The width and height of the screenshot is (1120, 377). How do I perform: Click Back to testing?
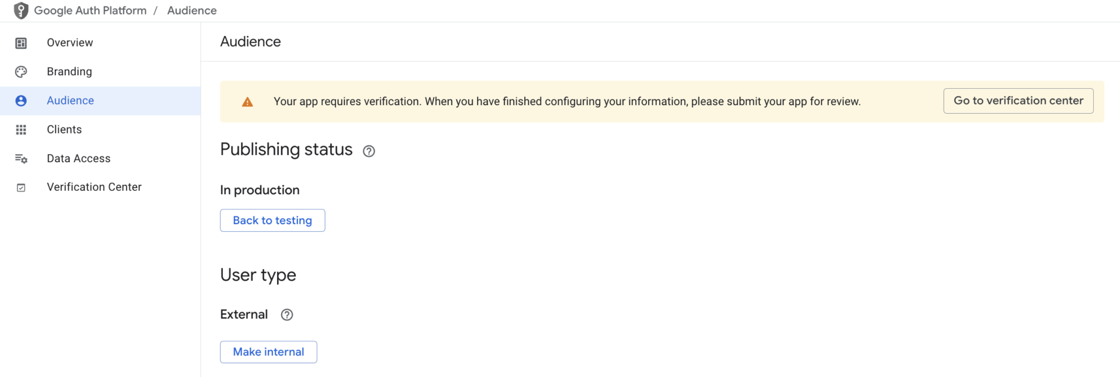click(x=272, y=220)
